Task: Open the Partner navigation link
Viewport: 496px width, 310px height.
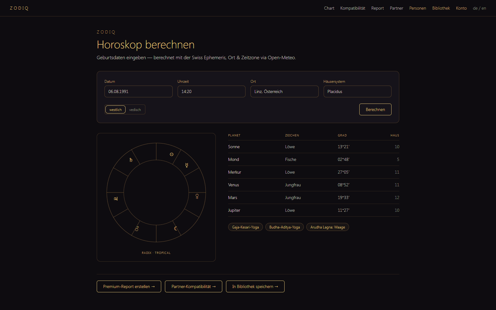Action: pyautogui.click(x=396, y=8)
